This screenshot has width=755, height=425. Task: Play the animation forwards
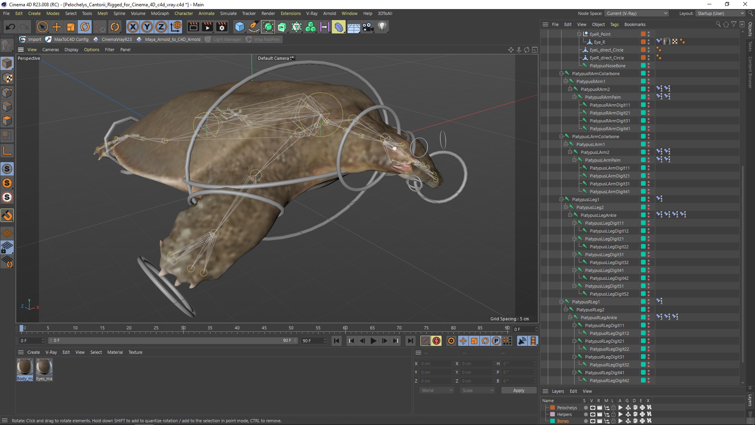(x=373, y=341)
